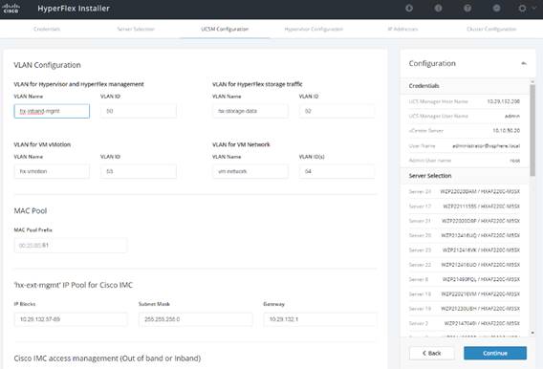Open the help question mark icon

tap(467, 8)
